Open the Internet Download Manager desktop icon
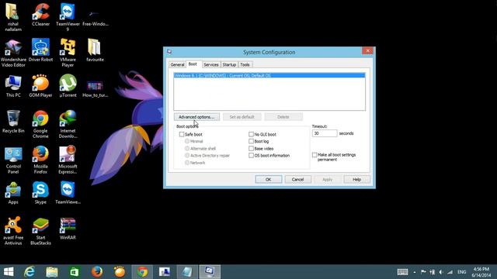497x279 pixels. (x=68, y=124)
